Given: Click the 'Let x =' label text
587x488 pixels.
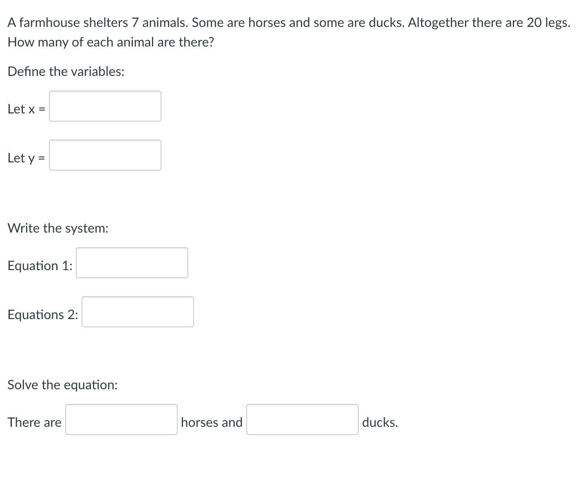Looking at the screenshot, I should click(26, 109).
